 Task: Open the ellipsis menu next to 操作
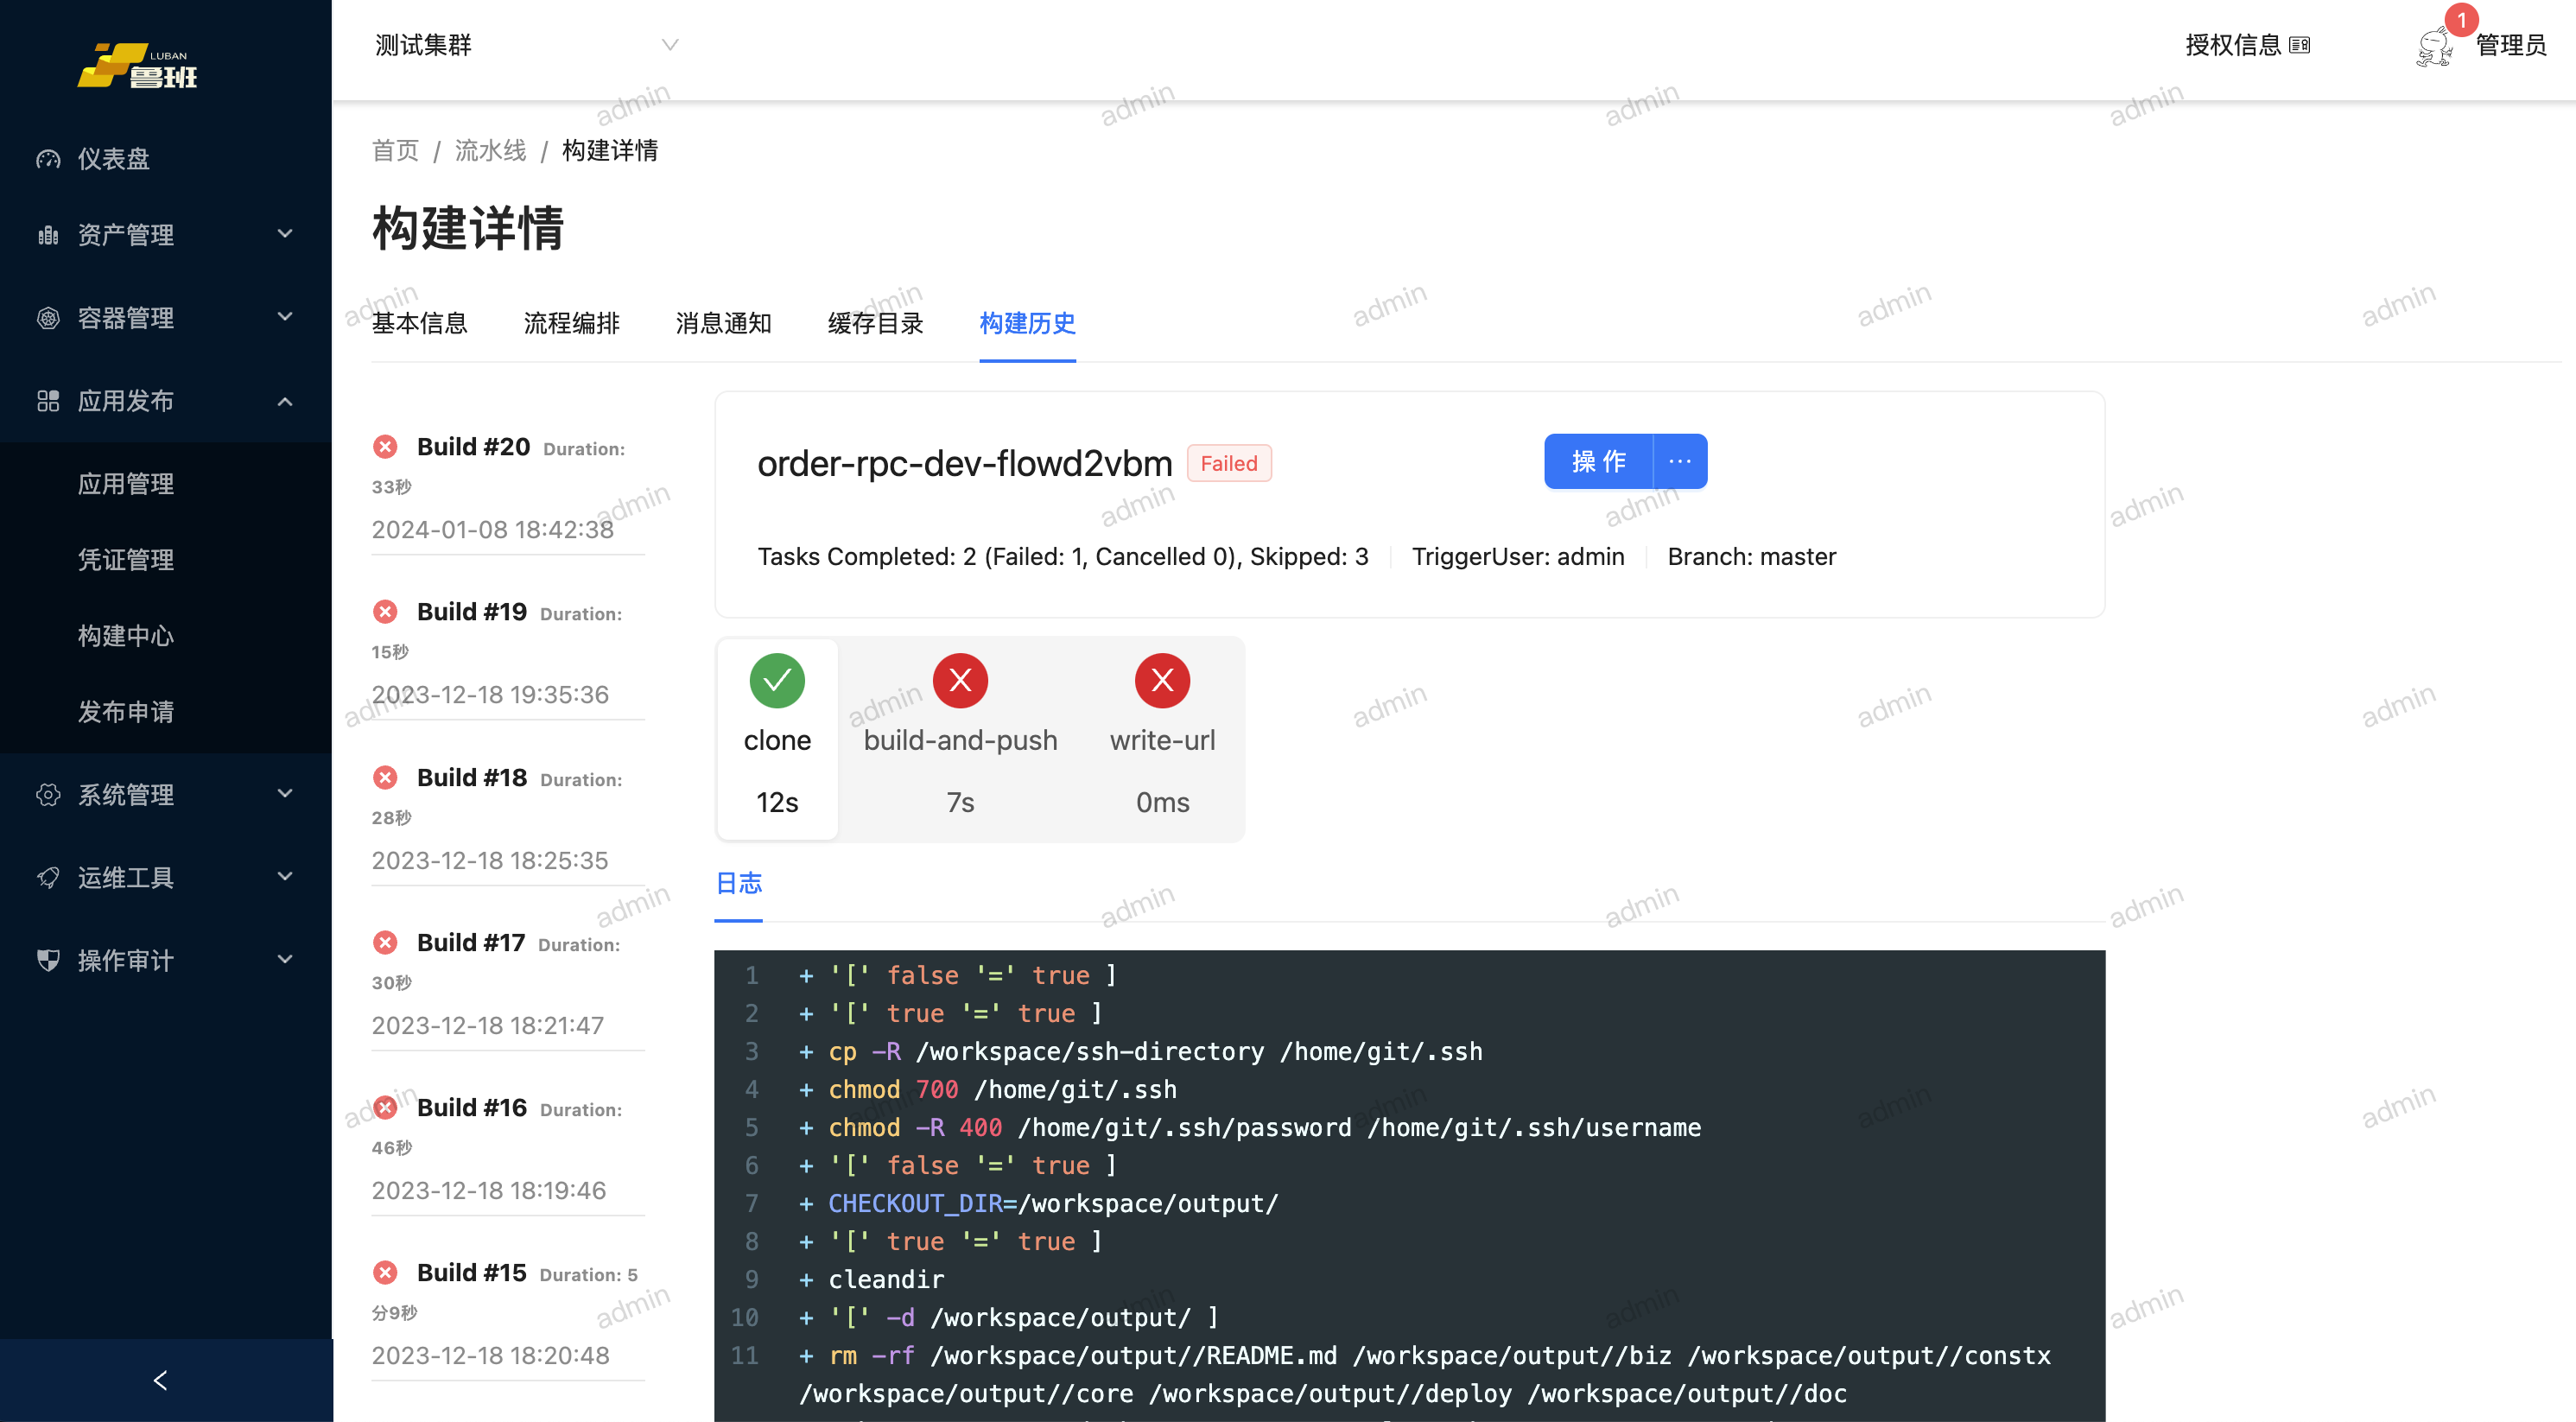(x=1680, y=461)
